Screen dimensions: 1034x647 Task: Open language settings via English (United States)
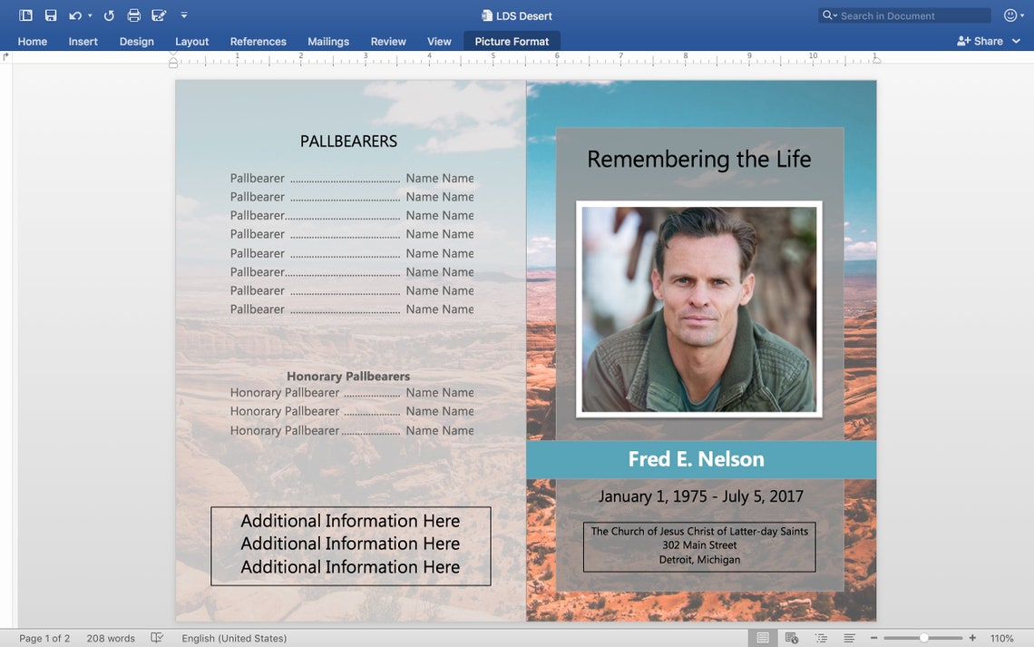(x=234, y=638)
